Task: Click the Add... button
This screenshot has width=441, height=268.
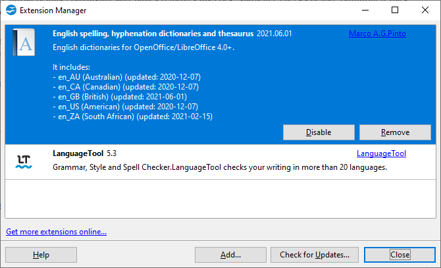Action: (x=230, y=254)
